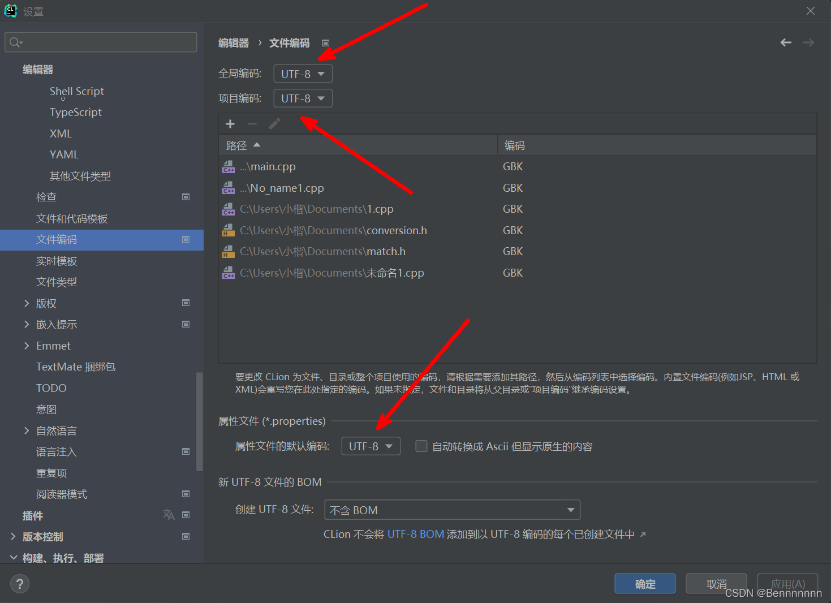Image resolution: width=831 pixels, height=603 pixels.
Task: Open 重复项 settings page
Action: point(51,473)
